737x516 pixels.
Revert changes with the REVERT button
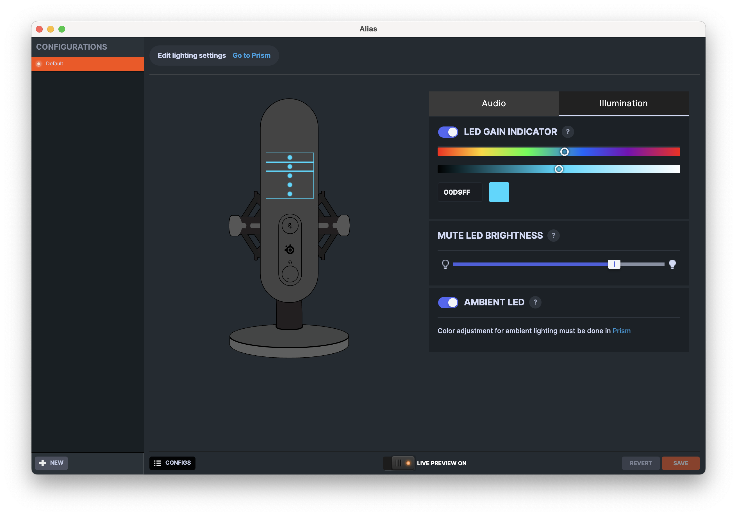click(641, 463)
